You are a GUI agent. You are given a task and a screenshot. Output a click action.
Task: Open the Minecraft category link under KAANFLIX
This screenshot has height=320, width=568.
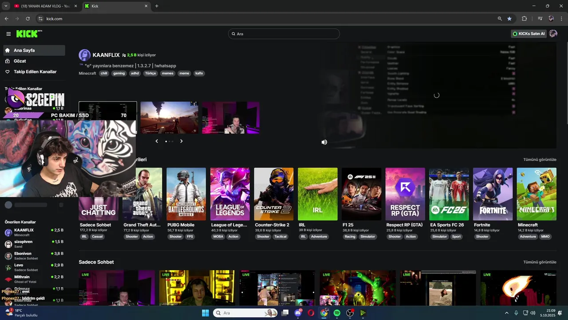[87, 73]
